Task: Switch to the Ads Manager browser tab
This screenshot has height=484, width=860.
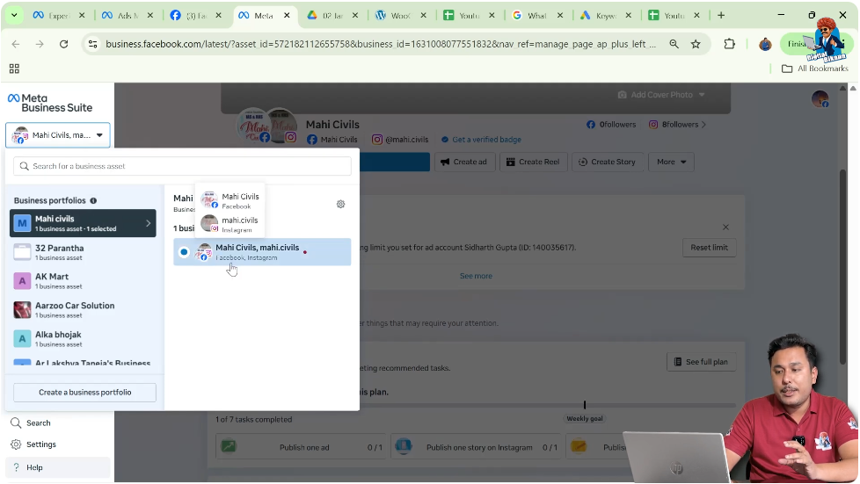Action: pos(128,15)
